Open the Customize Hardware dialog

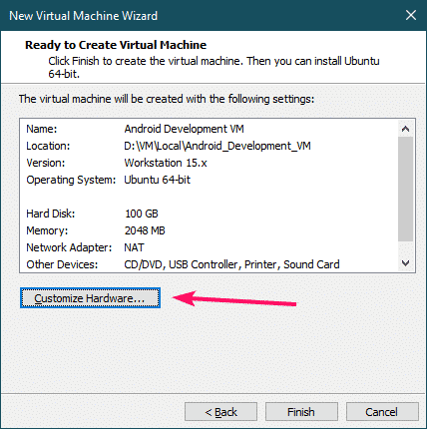(x=90, y=298)
